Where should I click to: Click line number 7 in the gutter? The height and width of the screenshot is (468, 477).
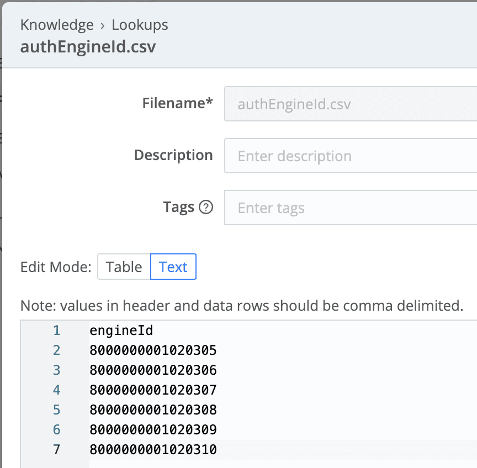[x=56, y=450]
